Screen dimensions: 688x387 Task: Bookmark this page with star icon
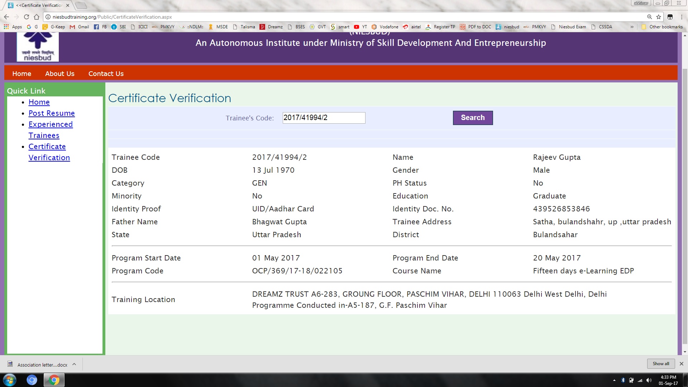pos(659,17)
